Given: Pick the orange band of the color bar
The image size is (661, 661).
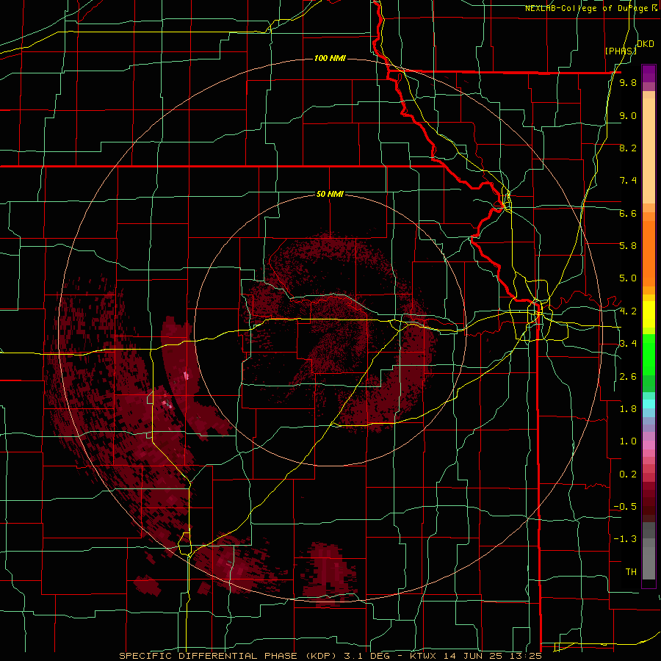Looking at the screenshot, I should [x=649, y=253].
